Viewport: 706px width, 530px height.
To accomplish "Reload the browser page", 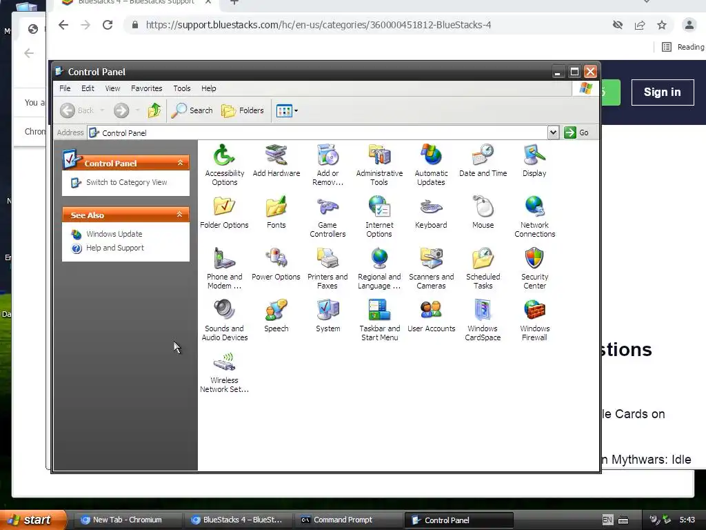I will 107,25.
